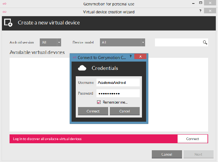Click the 'Remember me...' label text
This screenshot has width=218, height=162.
115,102
